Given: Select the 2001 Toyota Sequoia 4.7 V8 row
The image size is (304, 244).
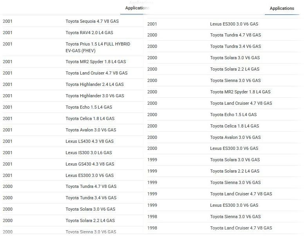Looking at the screenshot, I should coord(73,21).
